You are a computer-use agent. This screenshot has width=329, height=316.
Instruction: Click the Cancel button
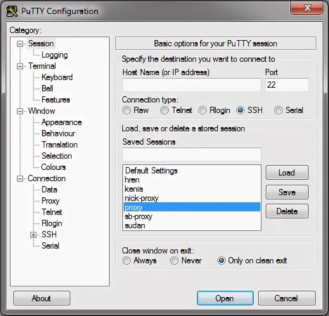[x=286, y=298]
